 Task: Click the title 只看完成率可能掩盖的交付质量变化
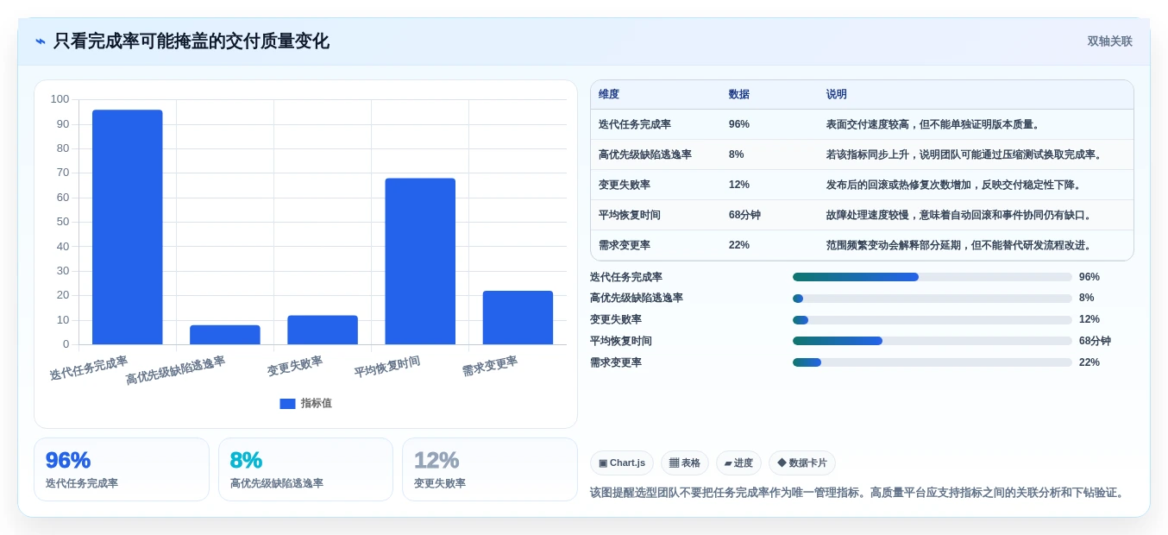(192, 41)
